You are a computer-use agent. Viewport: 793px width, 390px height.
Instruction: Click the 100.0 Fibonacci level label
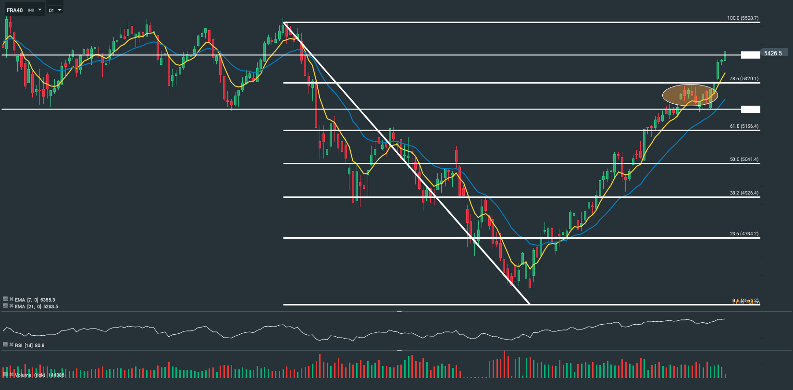[x=743, y=18]
